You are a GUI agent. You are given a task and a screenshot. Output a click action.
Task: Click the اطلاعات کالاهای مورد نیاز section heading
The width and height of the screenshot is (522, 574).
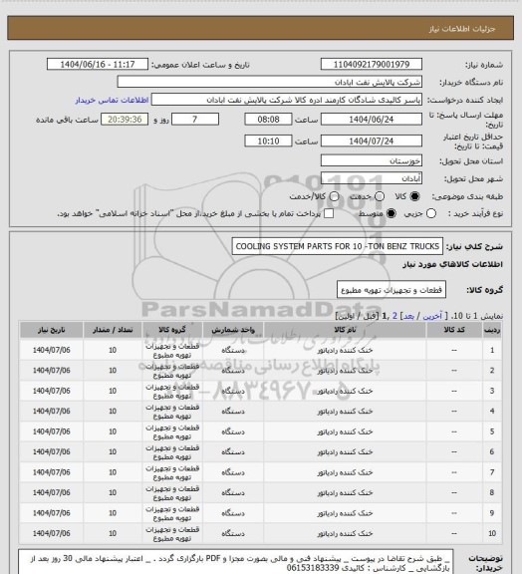(x=452, y=264)
